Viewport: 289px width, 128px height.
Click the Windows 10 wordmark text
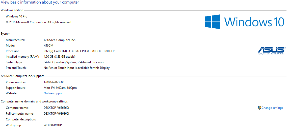click(254, 22)
